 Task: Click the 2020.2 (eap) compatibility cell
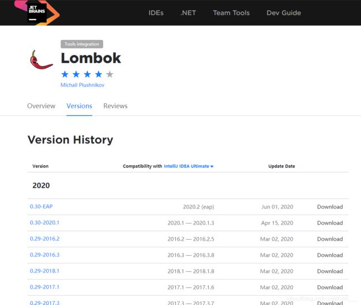click(x=198, y=207)
